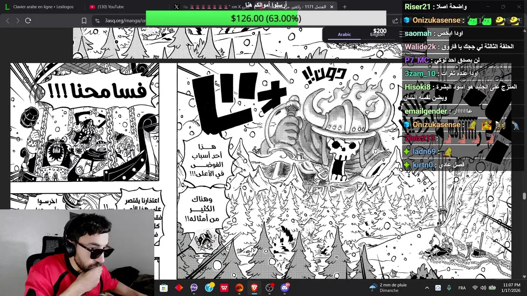The image size is (527, 296).
Task: Open Discord from the taskbar
Action: point(284,288)
